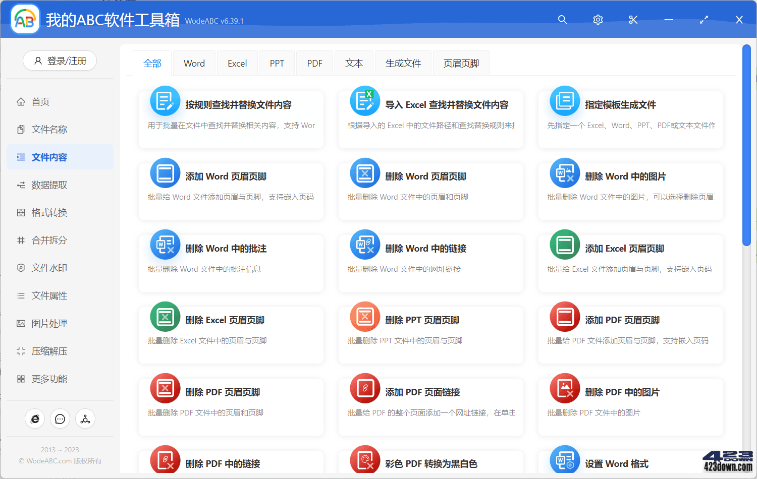Select 压缩解压 in the sidebar

point(47,351)
